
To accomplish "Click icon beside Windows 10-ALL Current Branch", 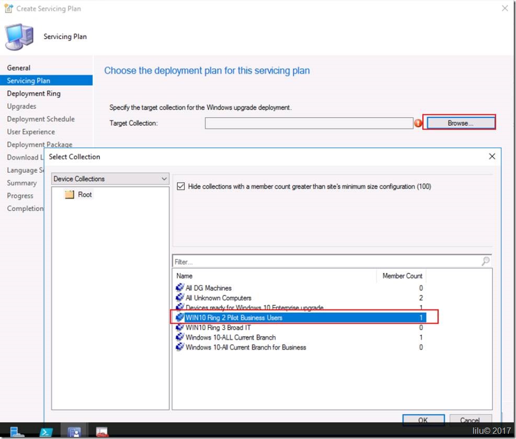I will (x=180, y=337).
